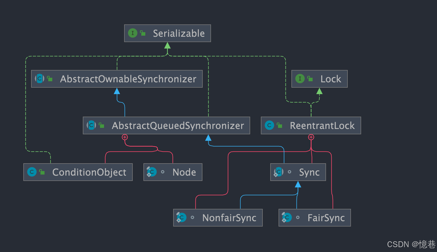Click the interface icon on Serializable node

click(x=133, y=33)
